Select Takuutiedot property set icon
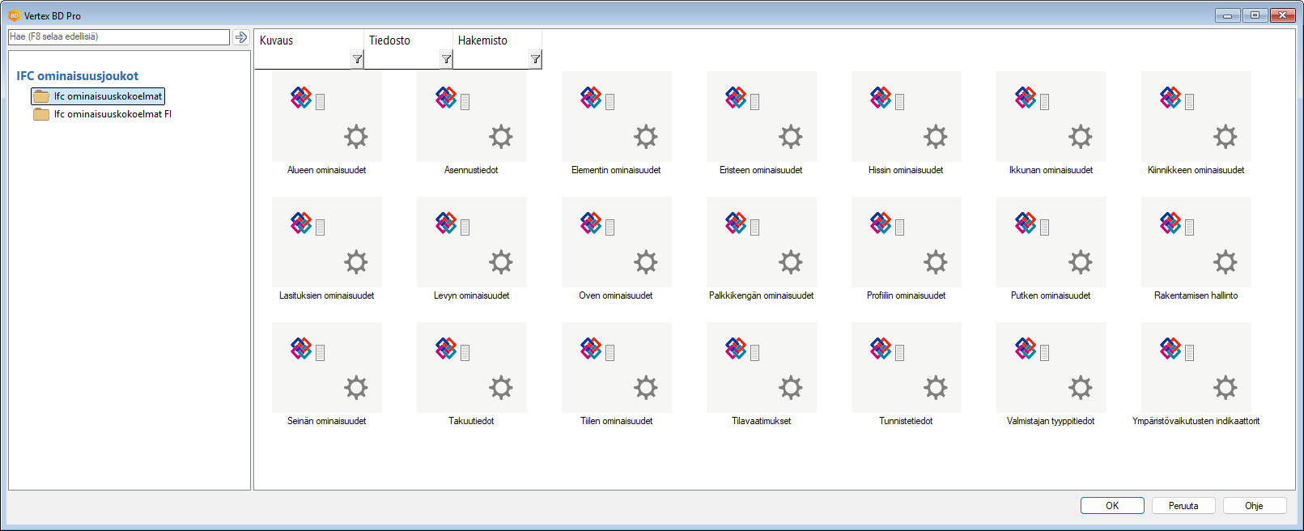 [472, 367]
